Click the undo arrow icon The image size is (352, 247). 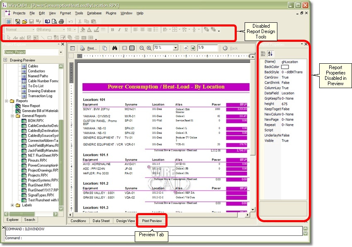(71, 22)
